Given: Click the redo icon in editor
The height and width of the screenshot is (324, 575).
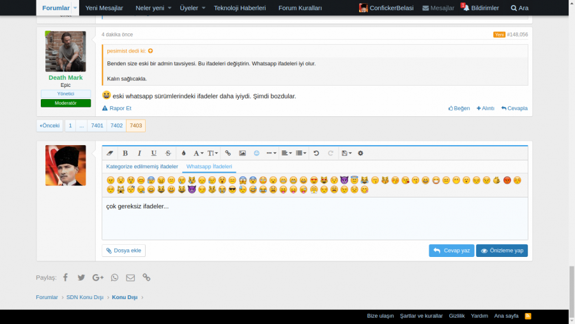Looking at the screenshot, I should [x=330, y=153].
